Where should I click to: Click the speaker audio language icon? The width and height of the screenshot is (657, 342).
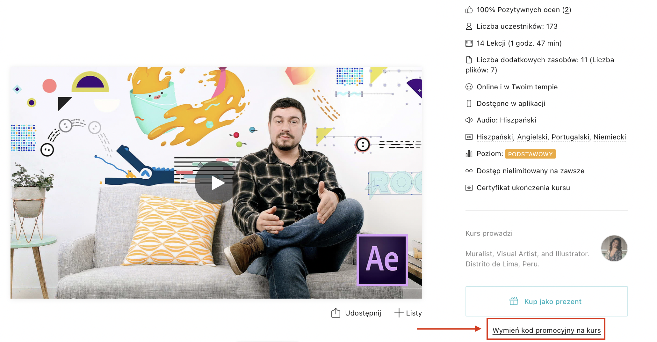click(x=469, y=120)
